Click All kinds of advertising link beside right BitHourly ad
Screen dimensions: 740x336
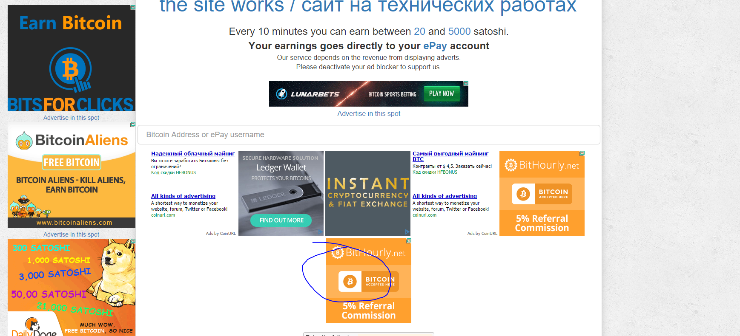[x=445, y=196]
